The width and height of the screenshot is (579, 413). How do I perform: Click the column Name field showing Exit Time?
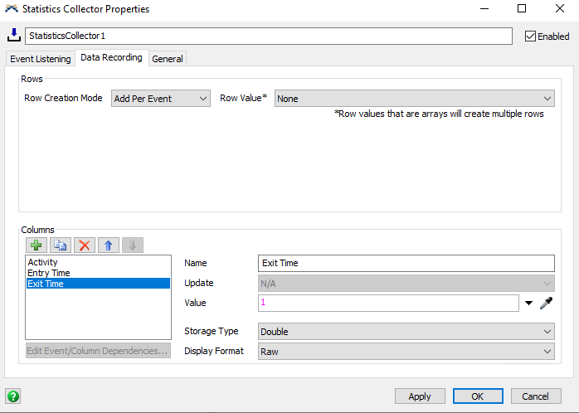pos(406,263)
